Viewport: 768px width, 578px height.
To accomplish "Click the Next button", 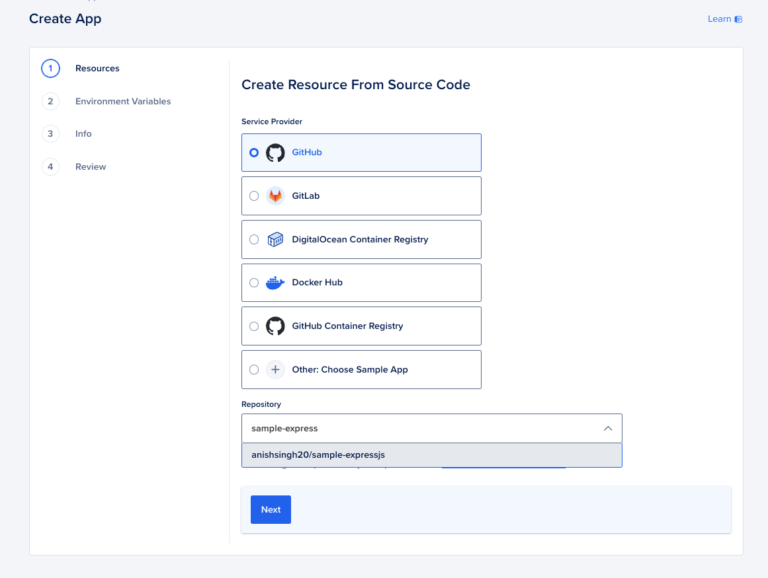I will click(271, 509).
